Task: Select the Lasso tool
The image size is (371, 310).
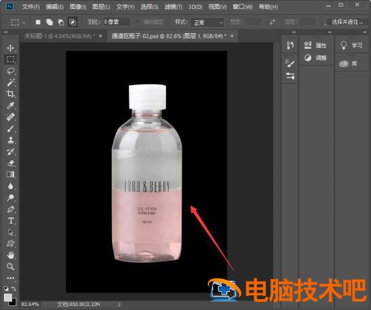Action: click(x=10, y=71)
